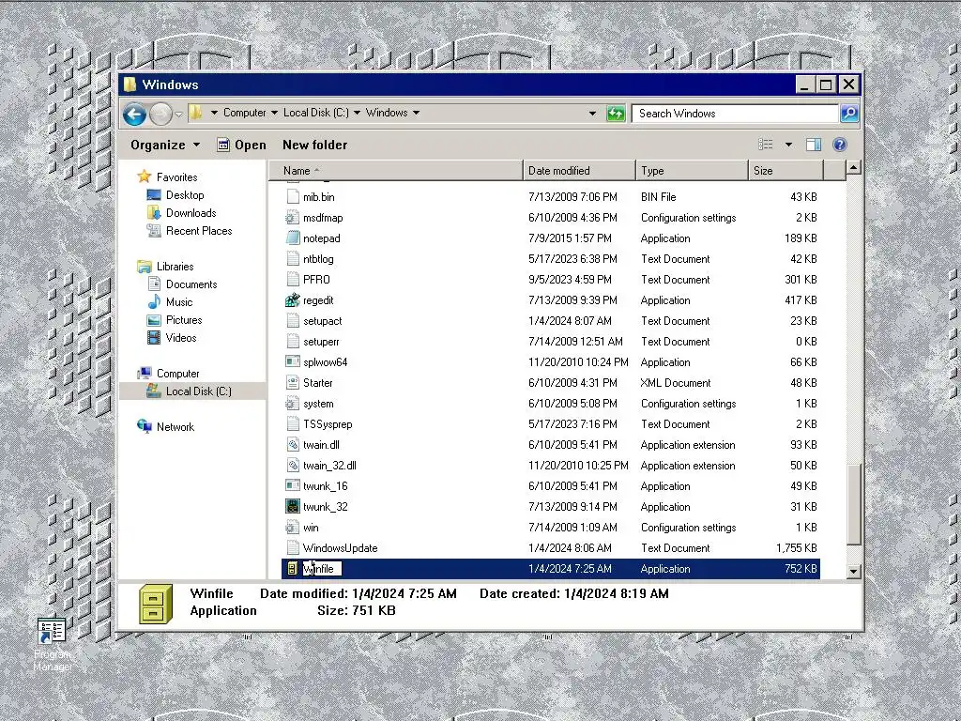Sort by Date modified column header
This screenshot has height=721, width=961.
point(579,171)
